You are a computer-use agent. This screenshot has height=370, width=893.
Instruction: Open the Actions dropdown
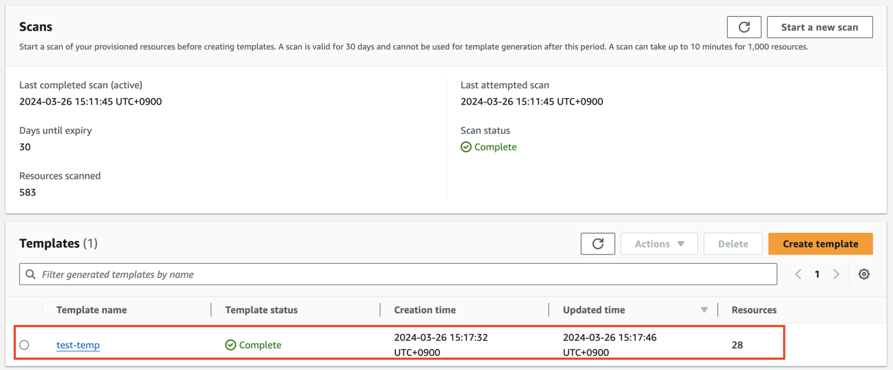tap(659, 243)
